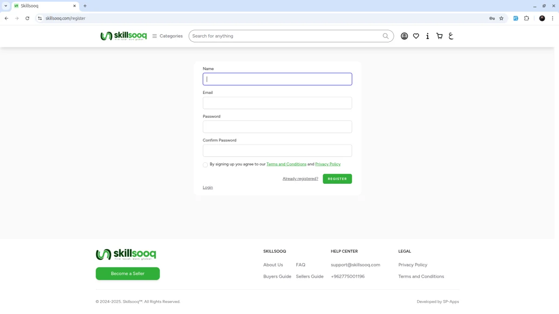This screenshot has height=314, width=559.
Task: Expand the tab search dropdown arrow
Action: tap(6, 6)
